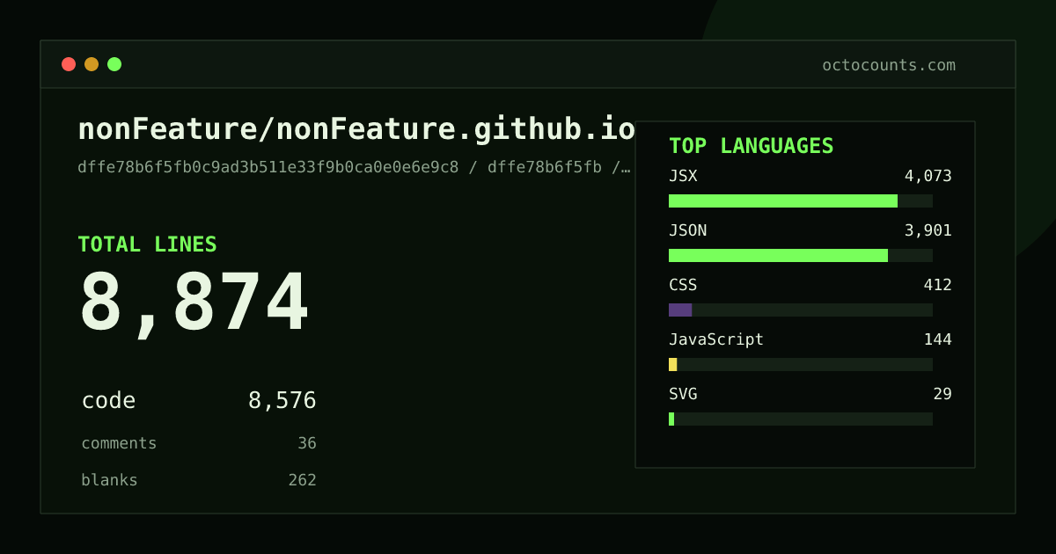Select the SVG language label
Screen dimensions: 1056x554
[683, 394]
